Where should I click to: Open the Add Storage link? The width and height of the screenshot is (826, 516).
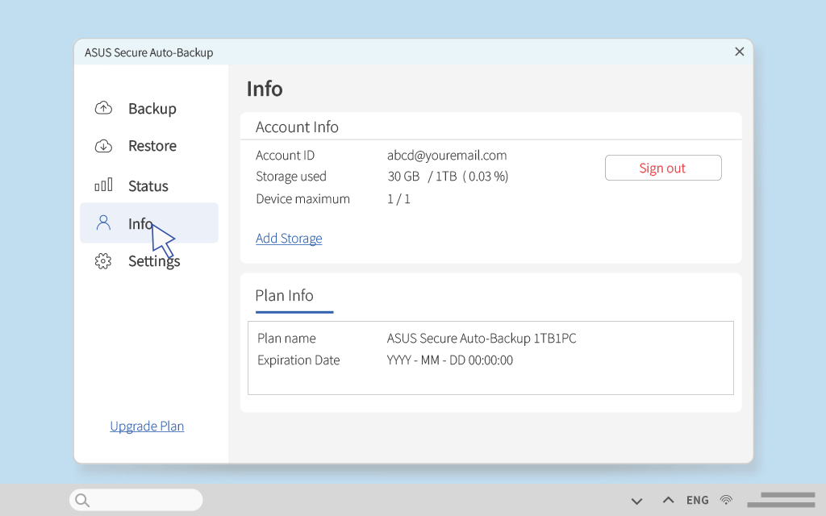[x=289, y=238]
